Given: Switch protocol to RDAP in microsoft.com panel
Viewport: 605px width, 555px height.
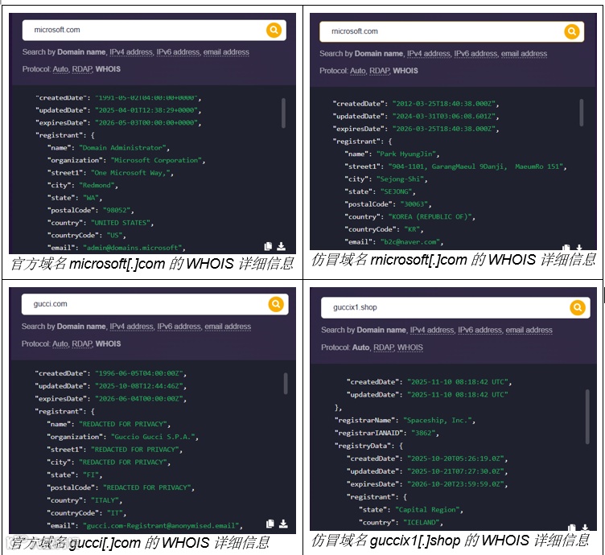Looking at the screenshot, I should coord(82,69).
